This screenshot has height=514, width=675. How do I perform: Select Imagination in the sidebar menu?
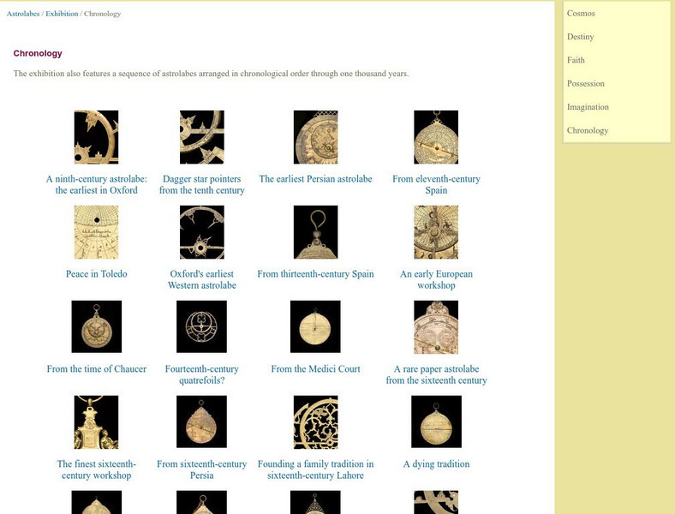(x=588, y=107)
